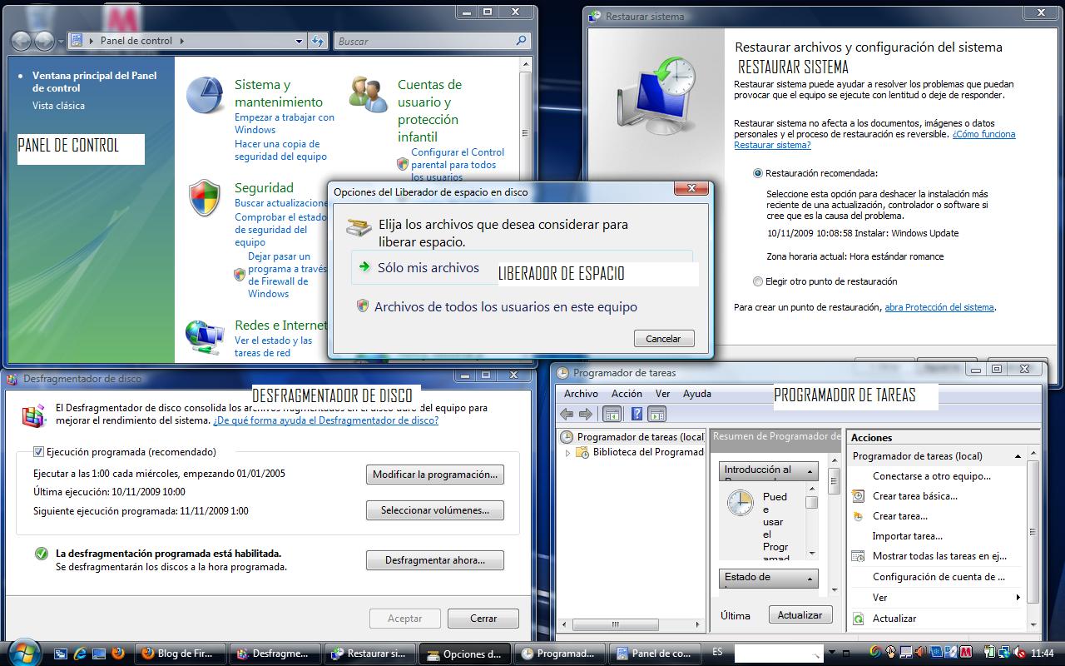The height and width of the screenshot is (666, 1065).
Task: Open the Archivo menu in Programador de tareas
Action: click(581, 394)
